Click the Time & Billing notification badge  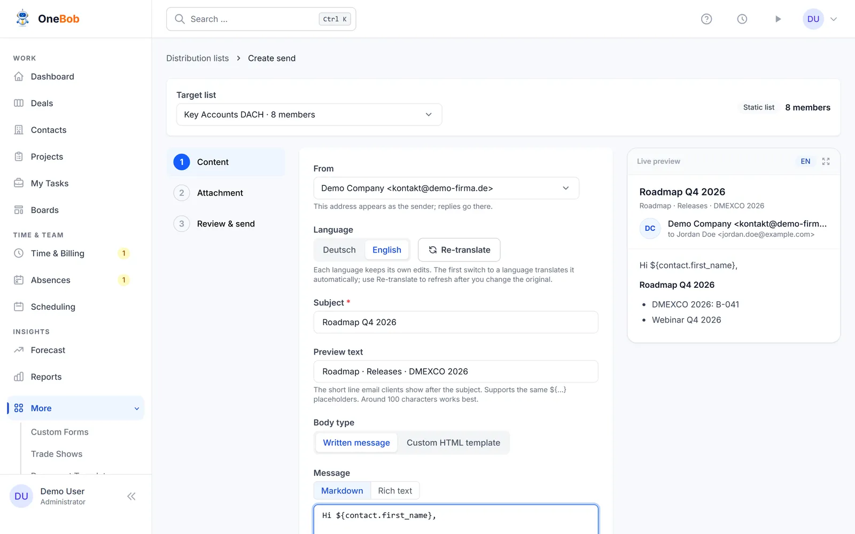(x=123, y=253)
